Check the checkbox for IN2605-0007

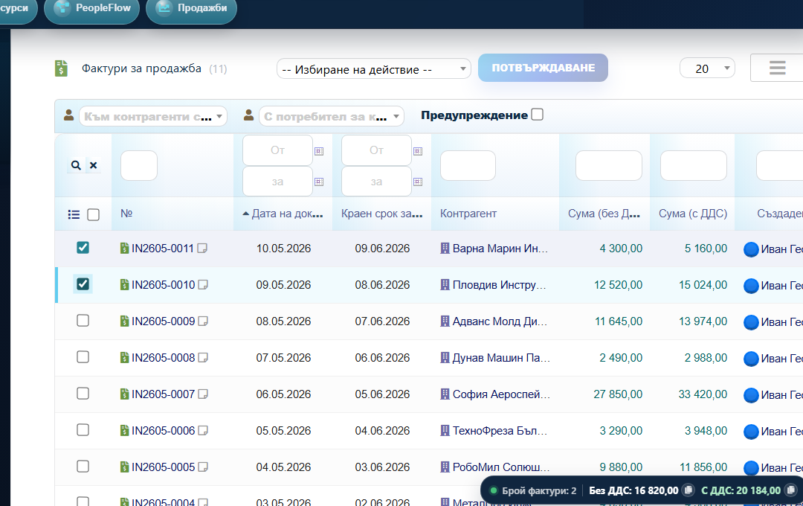[83, 393]
